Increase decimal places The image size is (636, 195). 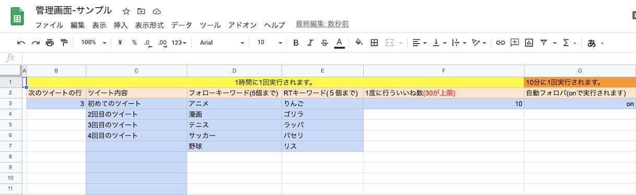pos(162,43)
